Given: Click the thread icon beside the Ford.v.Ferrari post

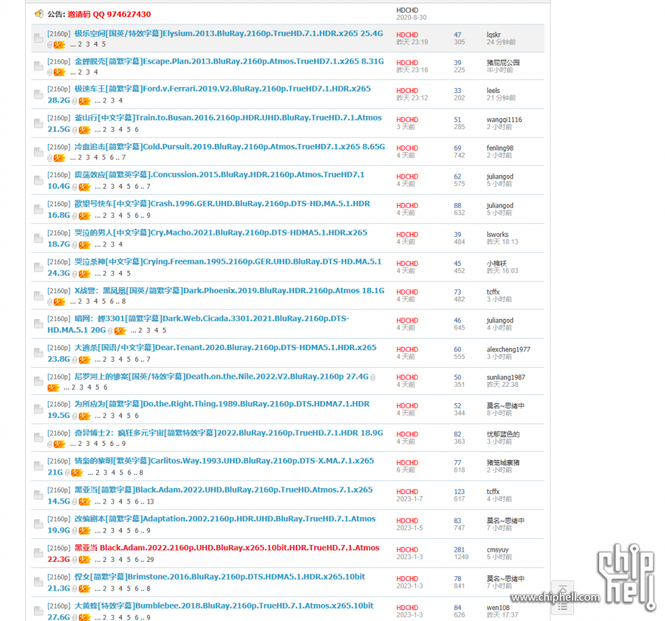Looking at the screenshot, I should pyautogui.click(x=39, y=94).
